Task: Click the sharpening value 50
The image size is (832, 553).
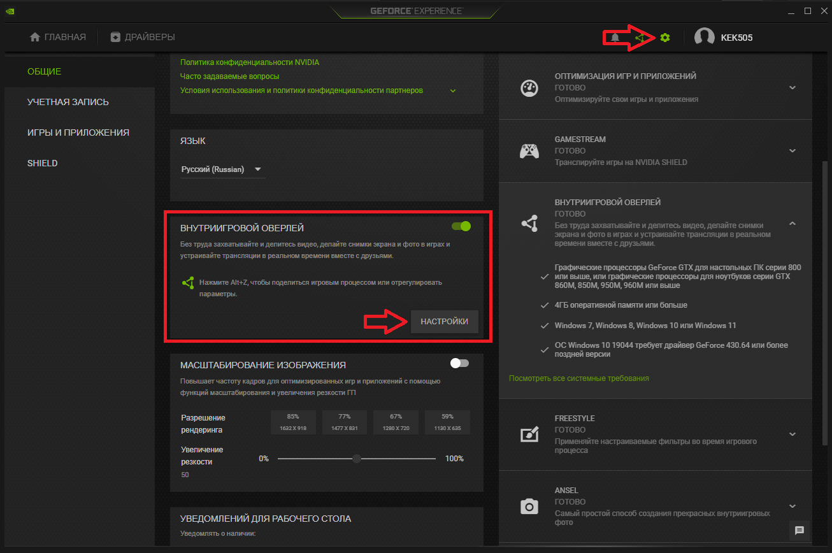Action: point(185,475)
